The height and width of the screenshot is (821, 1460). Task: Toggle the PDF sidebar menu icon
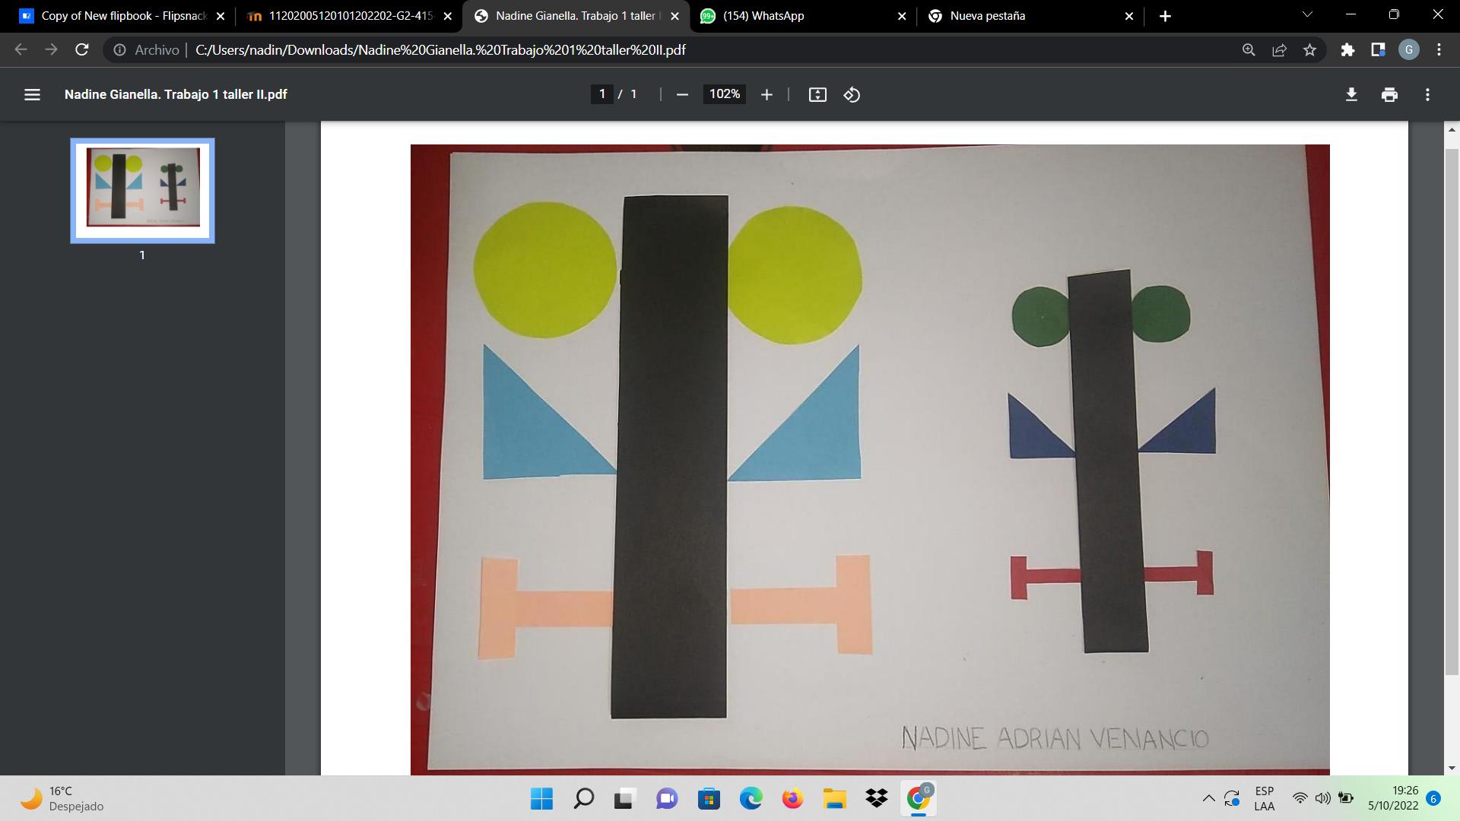click(x=32, y=94)
